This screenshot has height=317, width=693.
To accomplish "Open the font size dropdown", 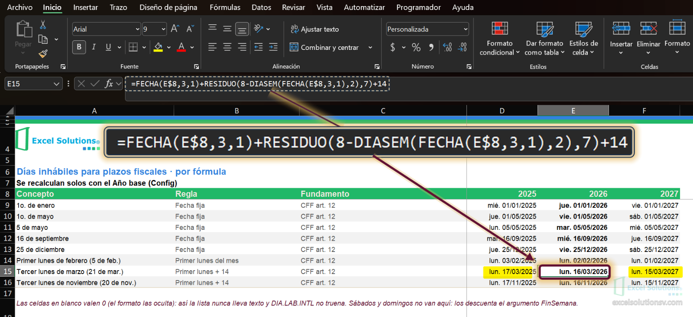I will [x=163, y=29].
